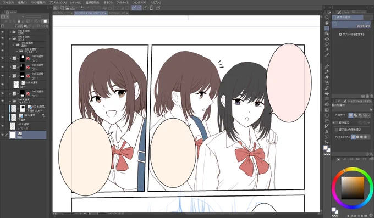Expand the コマ 4 frame folder

[x=10, y=67]
